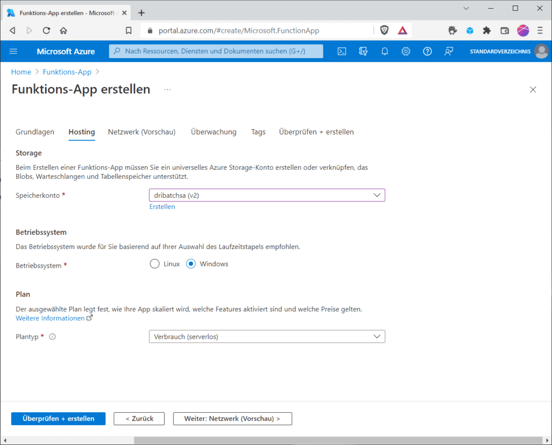Click the gear-shaped extension icon beside the address bar
Viewport: 552px width, 445px height.
click(453, 31)
